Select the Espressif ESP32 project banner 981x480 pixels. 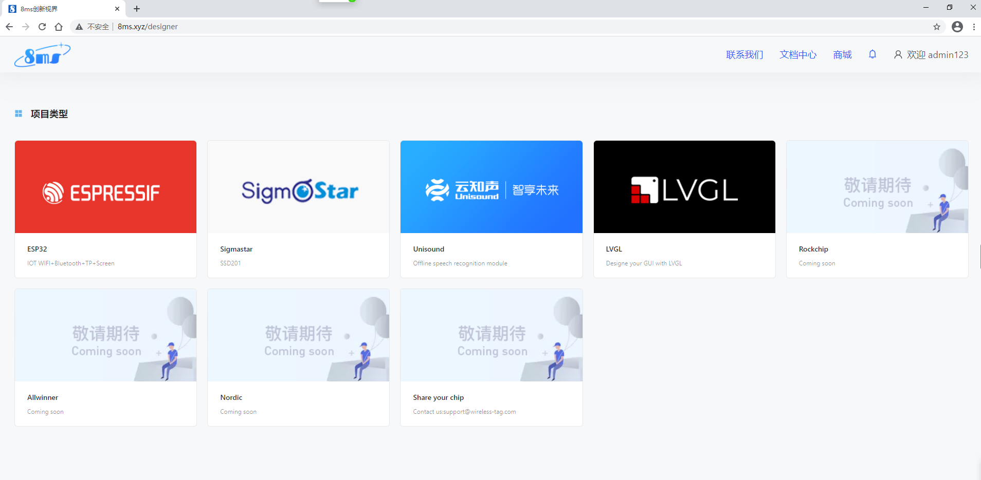coord(105,187)
